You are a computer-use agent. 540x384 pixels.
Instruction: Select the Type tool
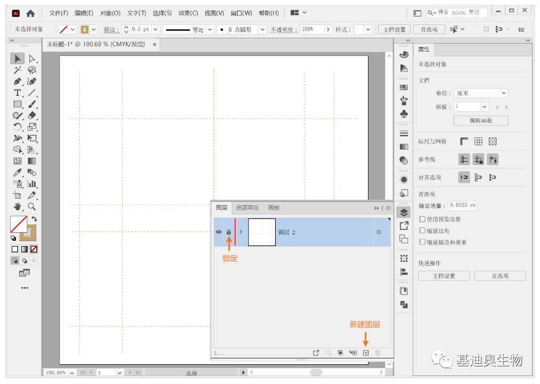(x=17, y=93)
